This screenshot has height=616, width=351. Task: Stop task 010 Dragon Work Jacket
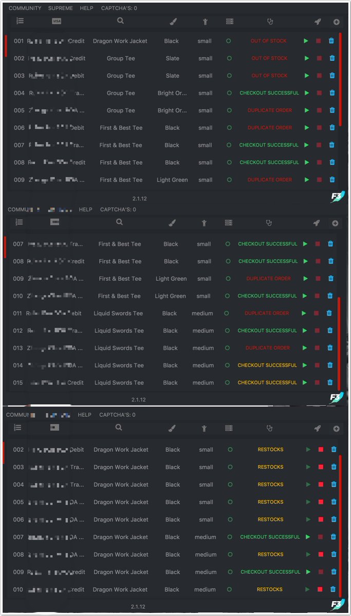(321, 589)
